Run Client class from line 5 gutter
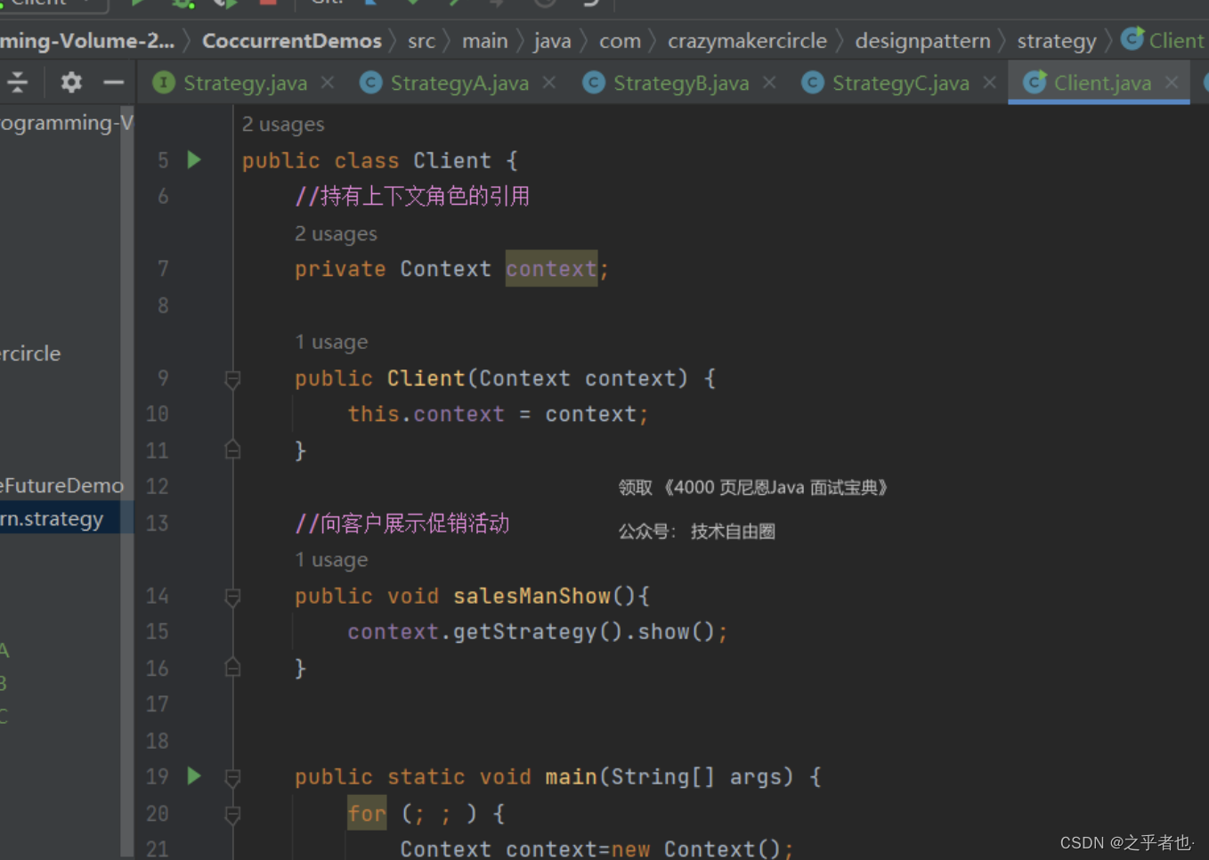The width and height of the screenshot is (1209, 860). coord(194,160)
